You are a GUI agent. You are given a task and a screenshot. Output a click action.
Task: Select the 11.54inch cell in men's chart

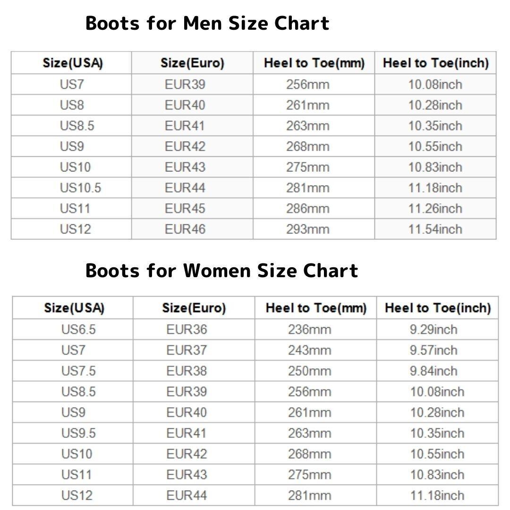435,229
